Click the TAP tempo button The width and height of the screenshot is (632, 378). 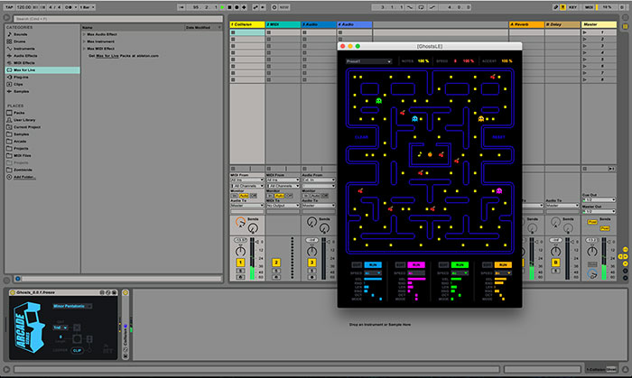[7, 6]
